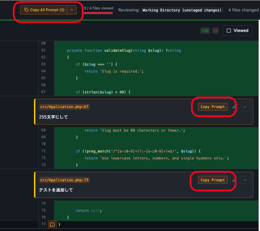Click the テストを追加して comment text

tap(56, 190)
